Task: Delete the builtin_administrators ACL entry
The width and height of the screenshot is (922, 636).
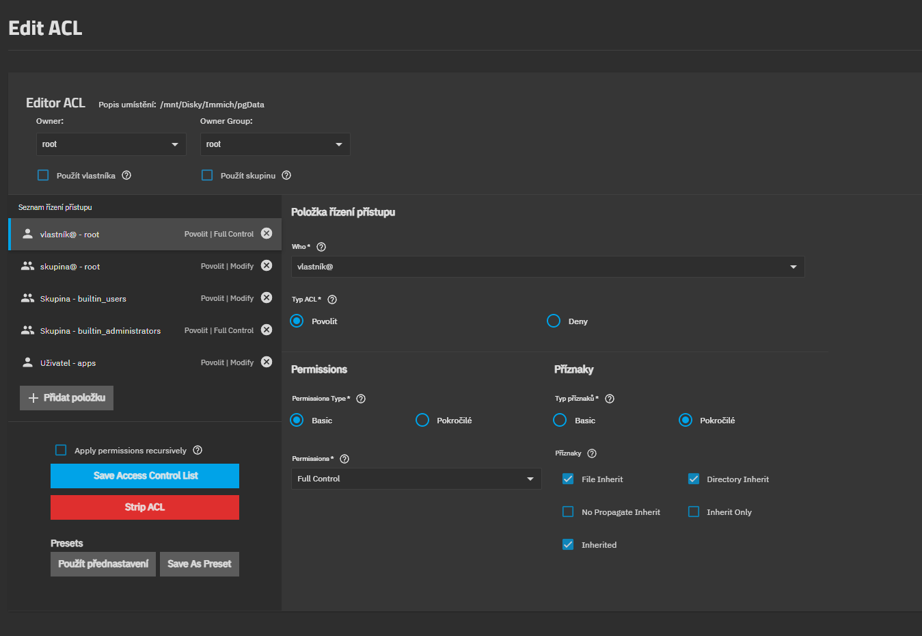Action: pos(267,330)
